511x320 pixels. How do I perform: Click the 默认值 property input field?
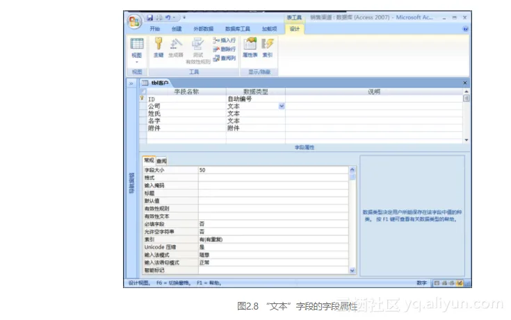(273, 201)
